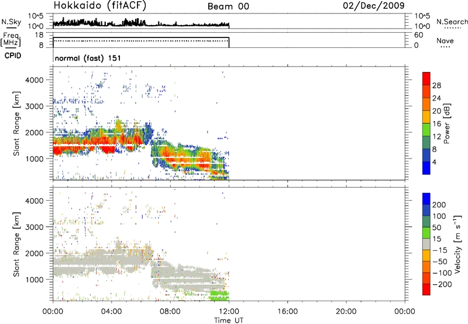Click the frequency panel '18' tick label
Viewport: 468px width, 324px height.
pos(39,35)
